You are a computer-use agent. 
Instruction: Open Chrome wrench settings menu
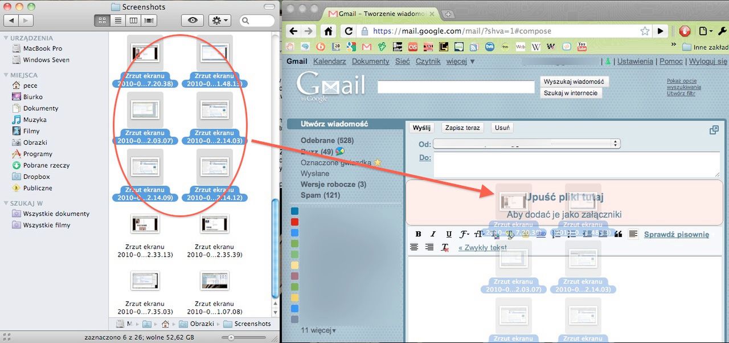point(722,31)
